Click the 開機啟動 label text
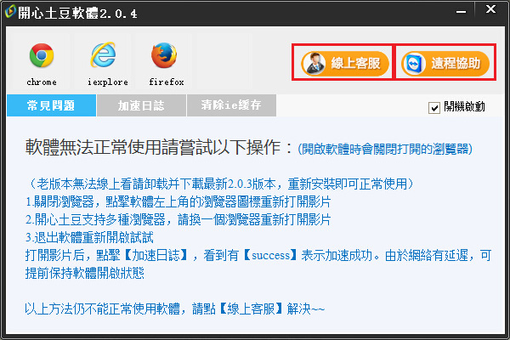The width and height of the screenshot is (510, 340). 464,107
